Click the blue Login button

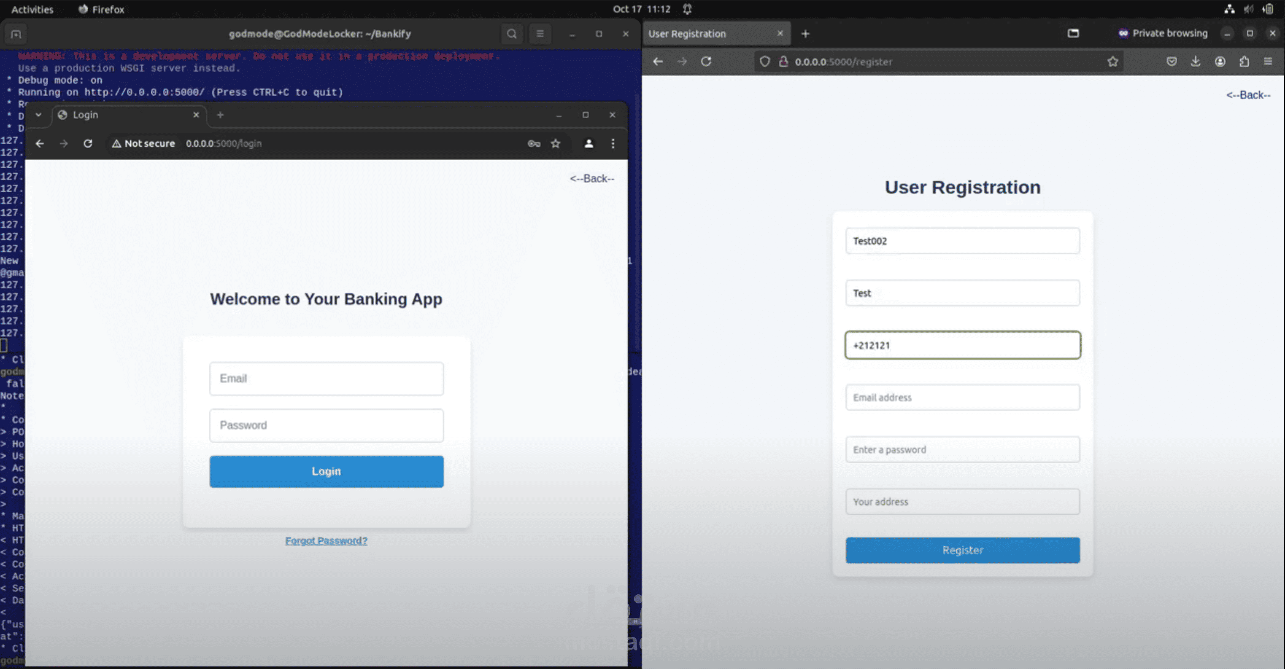326,472
